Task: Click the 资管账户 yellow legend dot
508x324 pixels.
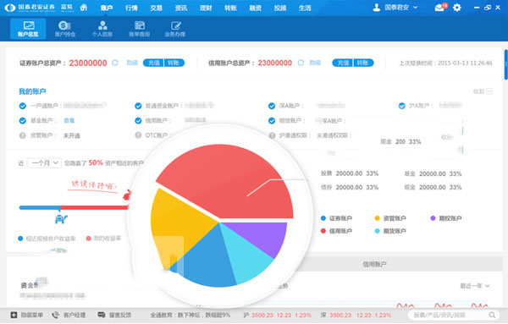Action: coord(377,218)
